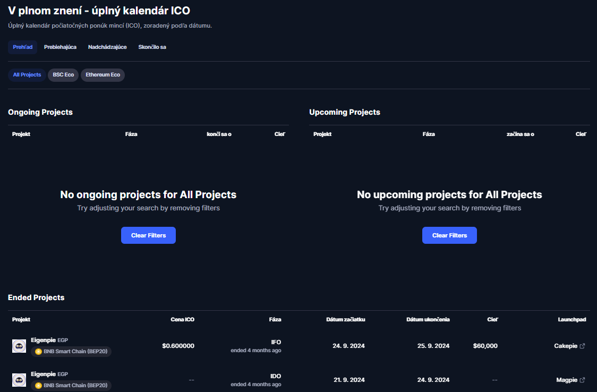Viewport: 597px width, 392px height.
Task: Open the Cakepie launchpad link
Action: tap(566, 346)
